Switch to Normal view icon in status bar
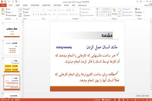This screenshot has height=101, width=152. pos(115,100)
